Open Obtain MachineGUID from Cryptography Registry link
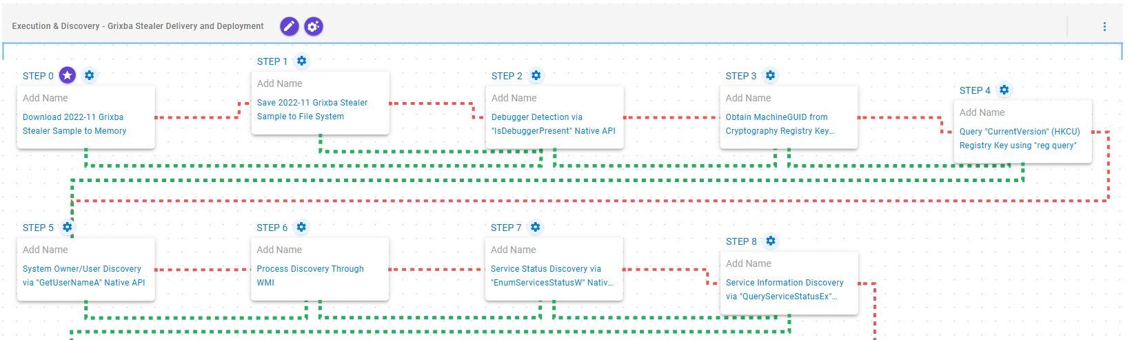The height and width of the screenshot is (340, 1132). click(x=780, y=124)
